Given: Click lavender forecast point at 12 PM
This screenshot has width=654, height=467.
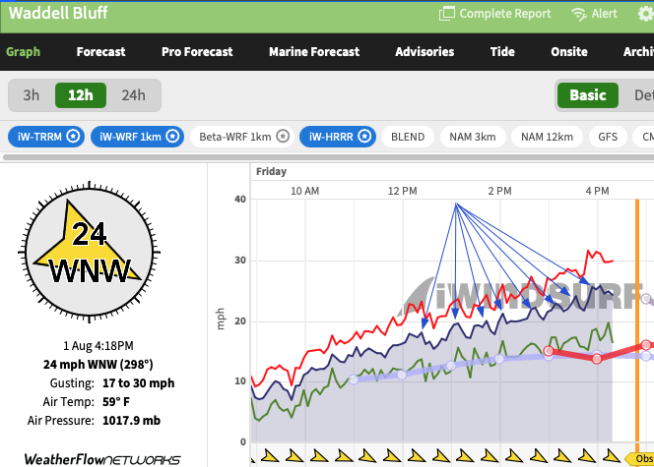Looking at the screenshot, I should tap(402, 375).
